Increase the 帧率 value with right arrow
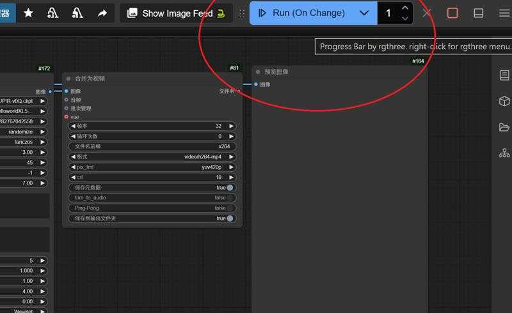 [231, 126]
